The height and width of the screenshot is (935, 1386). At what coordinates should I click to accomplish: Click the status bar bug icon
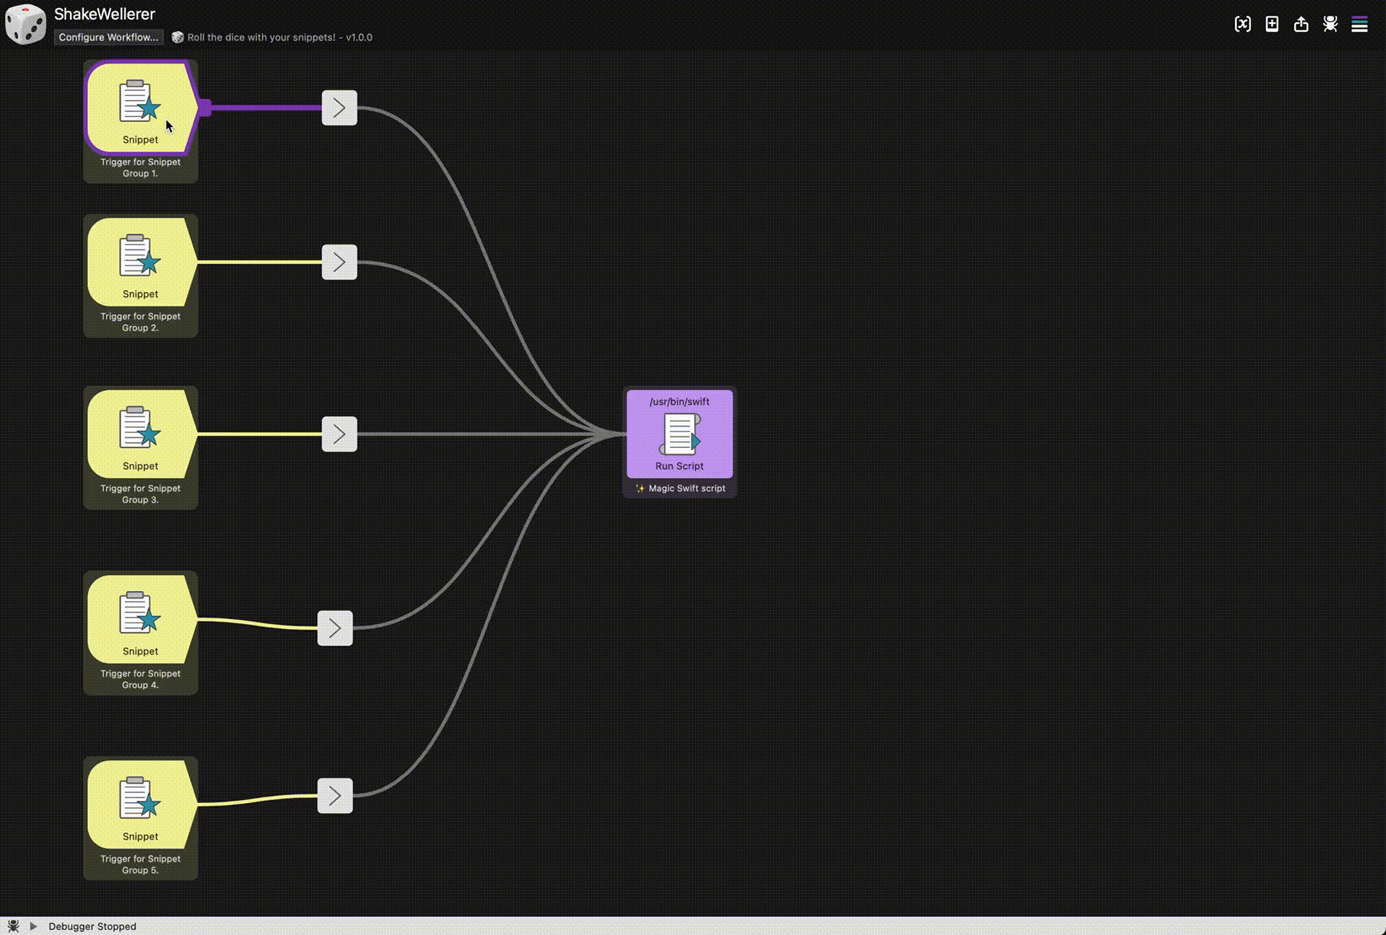pos(13,926)
